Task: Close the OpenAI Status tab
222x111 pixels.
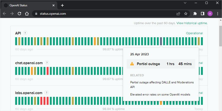Action: (x=54, y=5)
